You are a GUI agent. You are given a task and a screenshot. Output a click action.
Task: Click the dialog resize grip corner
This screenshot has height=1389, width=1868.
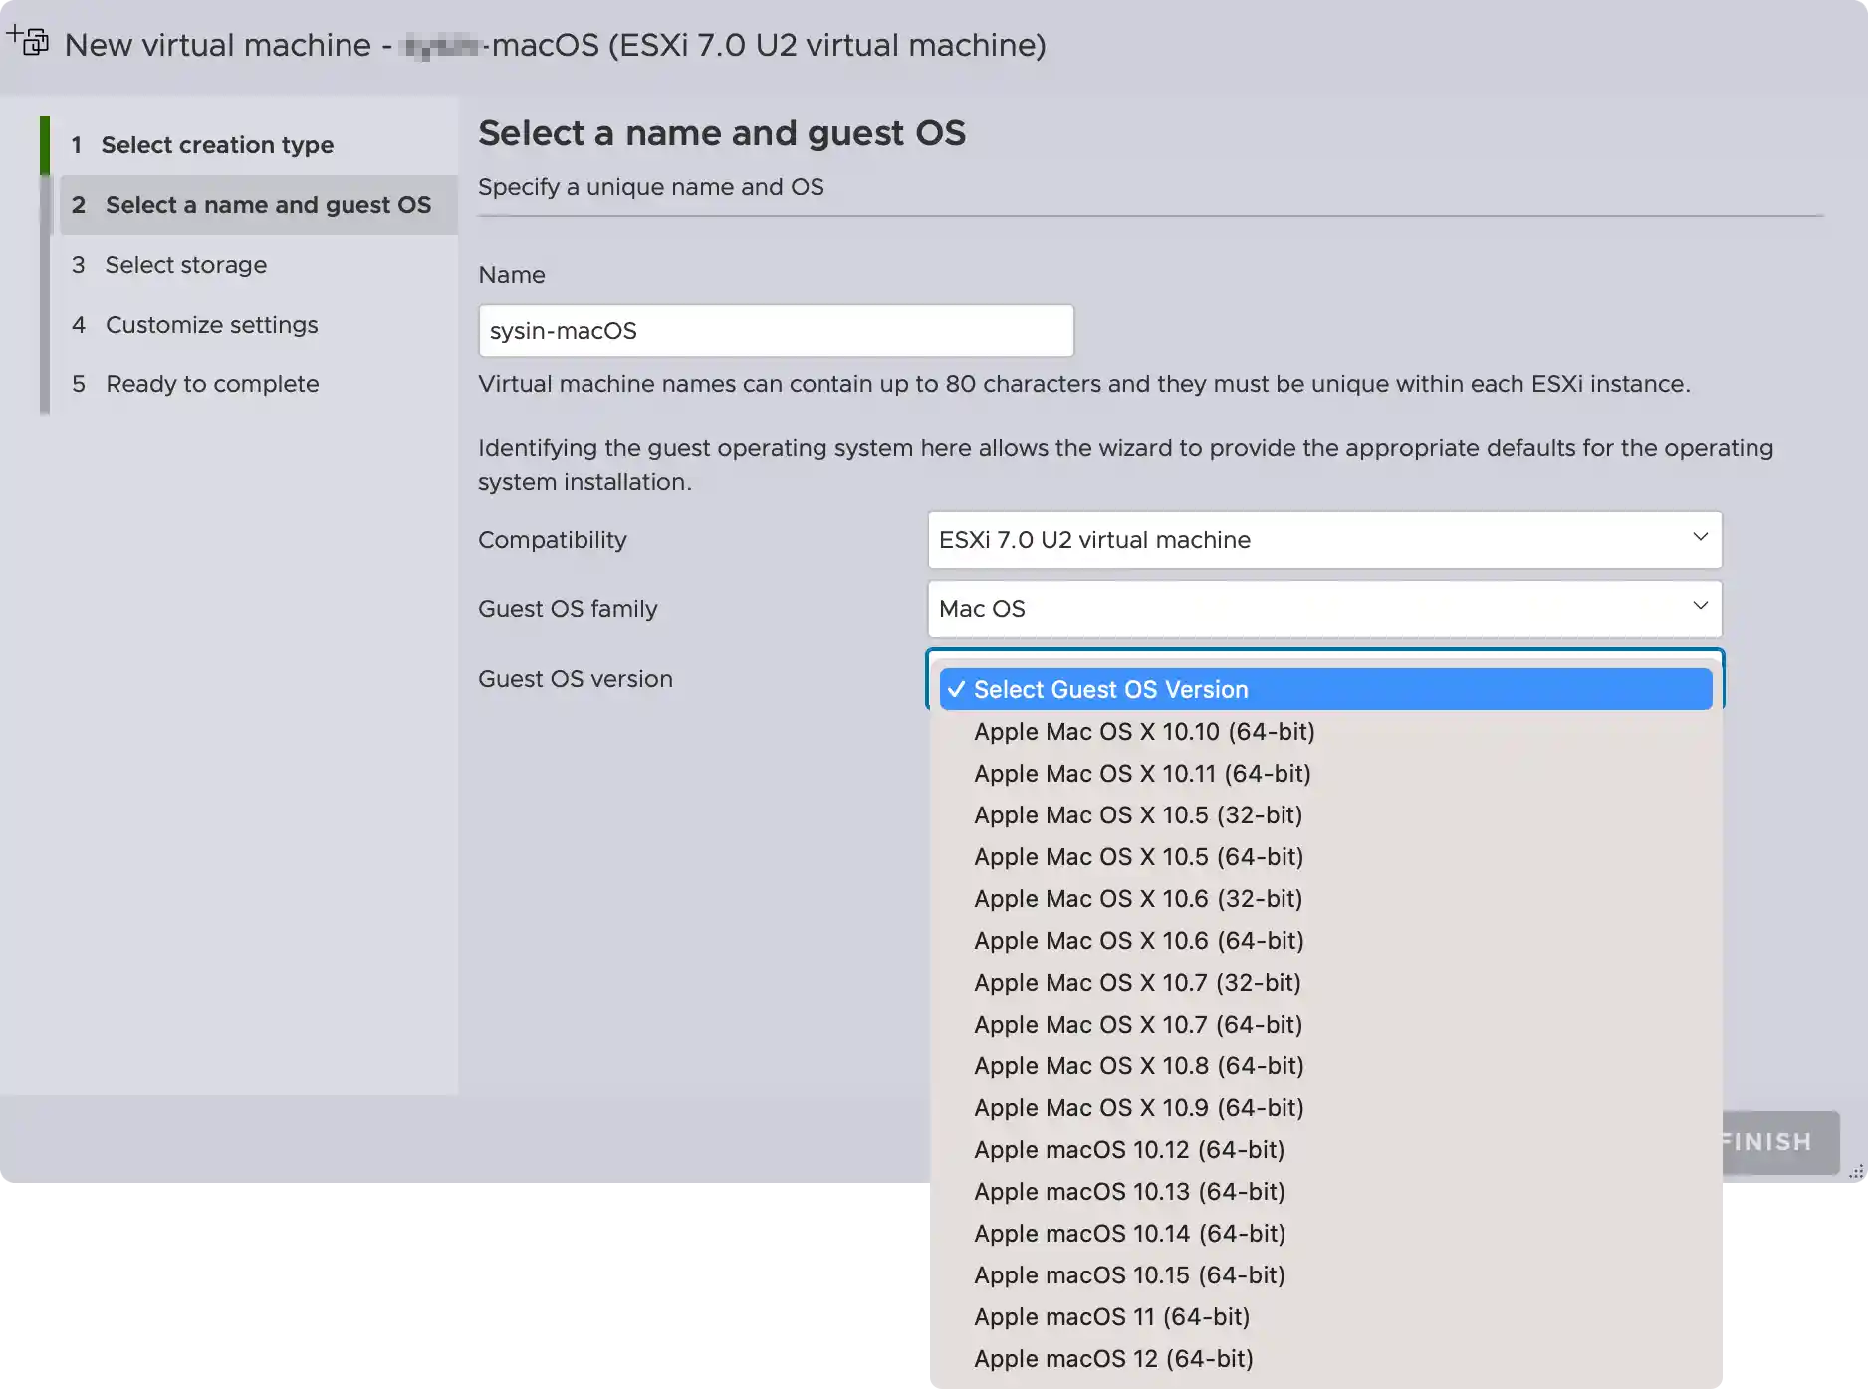pyautogui.click(x=1856, y=1172)
